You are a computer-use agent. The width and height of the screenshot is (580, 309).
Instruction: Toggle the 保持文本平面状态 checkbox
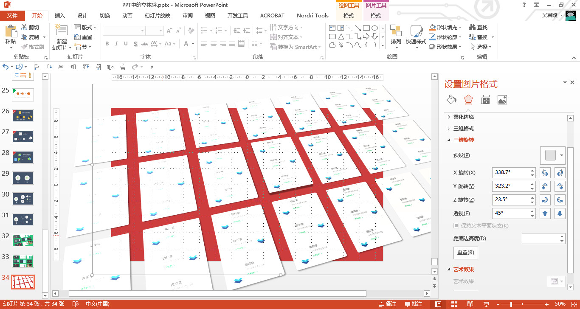point(456,226)
